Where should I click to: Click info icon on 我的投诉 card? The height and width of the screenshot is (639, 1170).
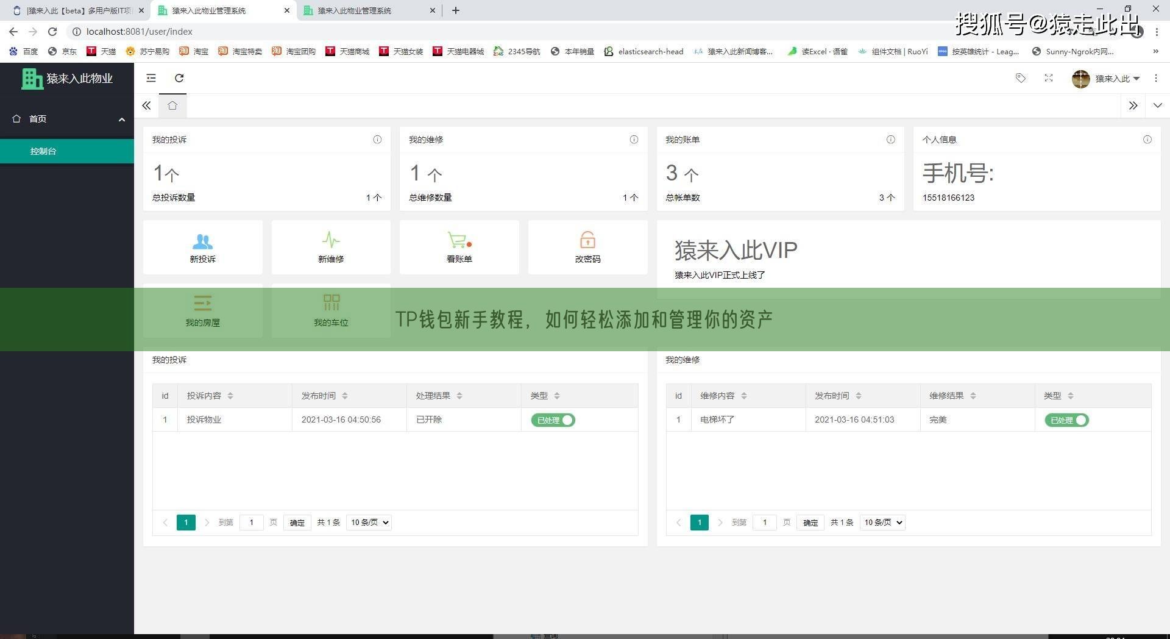point(377,140)
